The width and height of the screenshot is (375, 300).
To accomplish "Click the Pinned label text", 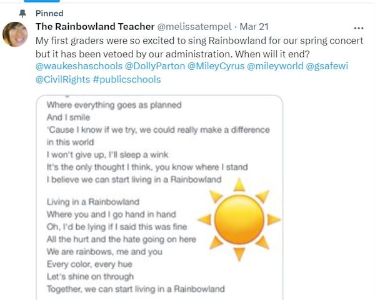I will click(x=49, y=12).
